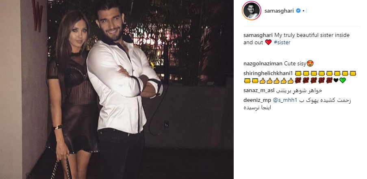Open deeniz_mp commenter profile
The image size is (367, 179).
click(x=257, y=100)
